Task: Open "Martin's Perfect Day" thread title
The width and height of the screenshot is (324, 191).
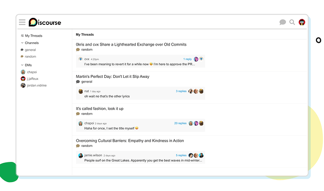Action: 113,76
